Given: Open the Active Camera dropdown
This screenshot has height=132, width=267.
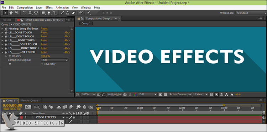Looking at the screenshot, I should (180, 95).
